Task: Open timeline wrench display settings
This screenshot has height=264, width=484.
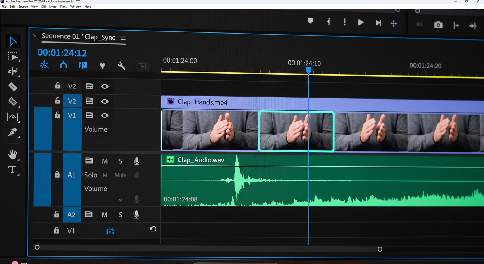Action: click(122, 66)
